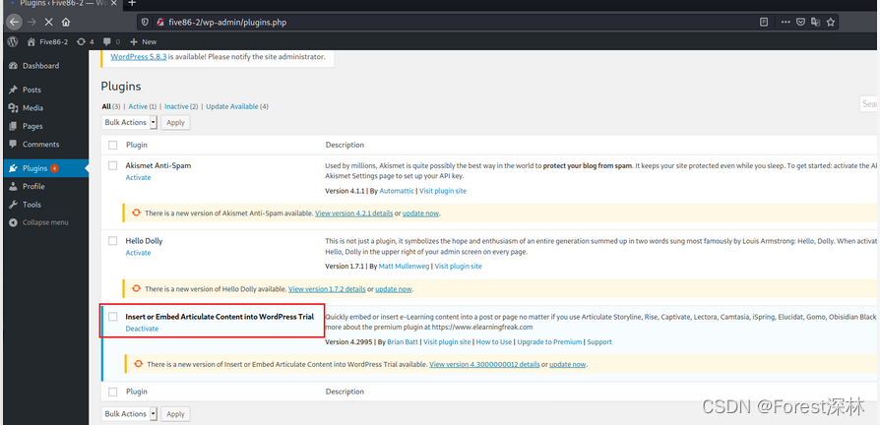Viewport: 880px width, 425px height.
Task: Filter plugins by Active
Action: click(x=138, y=106)
